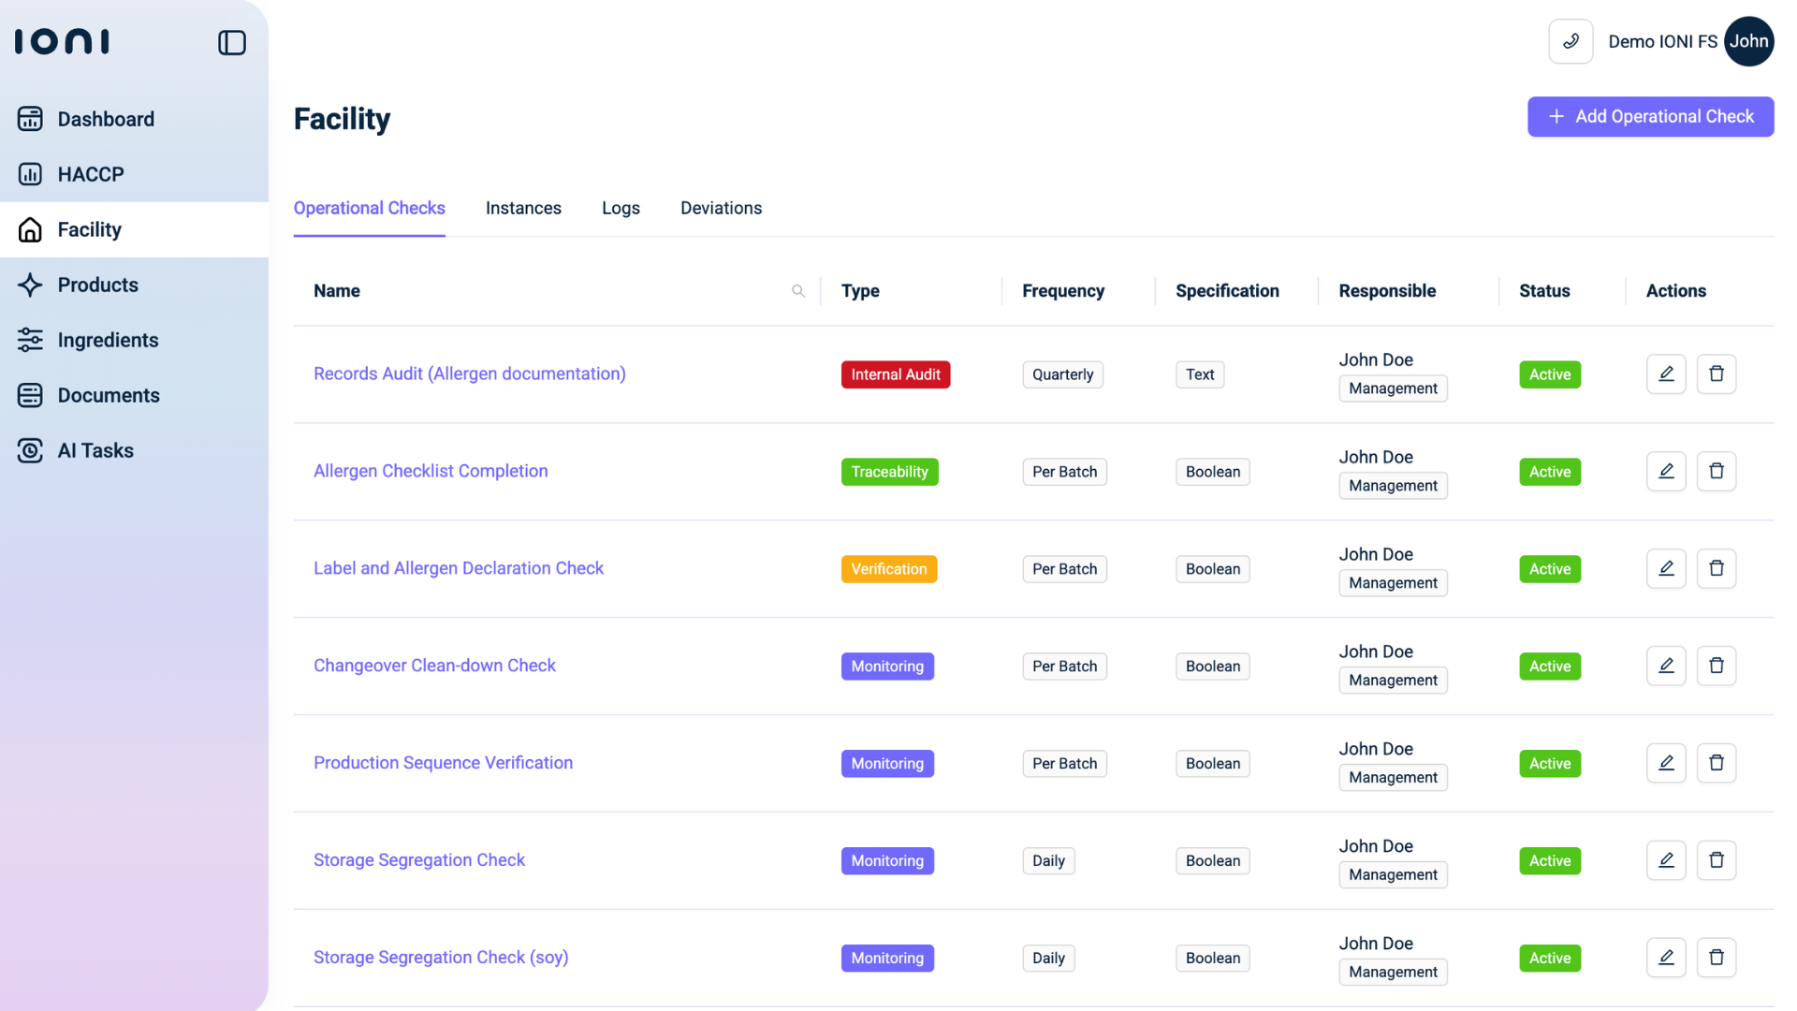Image resolution: width=1797 pixels, height=1011 pixels.
Task: Edit the Production Sequence Verification check
Action: 1665,763
